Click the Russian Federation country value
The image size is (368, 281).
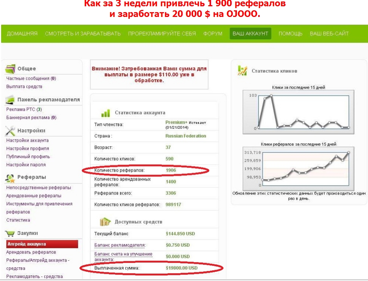click(x=186, y=136)
